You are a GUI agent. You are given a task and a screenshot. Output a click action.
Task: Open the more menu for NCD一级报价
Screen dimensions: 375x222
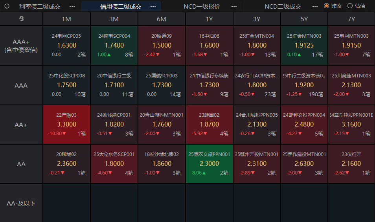[x=234, y=6]
